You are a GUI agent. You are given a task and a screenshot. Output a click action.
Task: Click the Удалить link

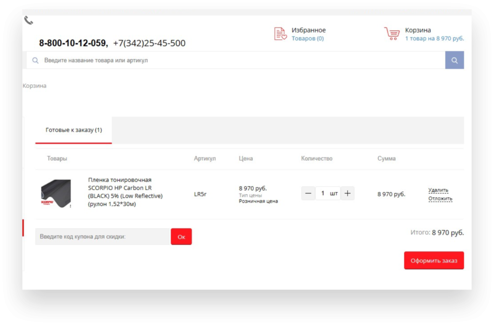point(438,190)
